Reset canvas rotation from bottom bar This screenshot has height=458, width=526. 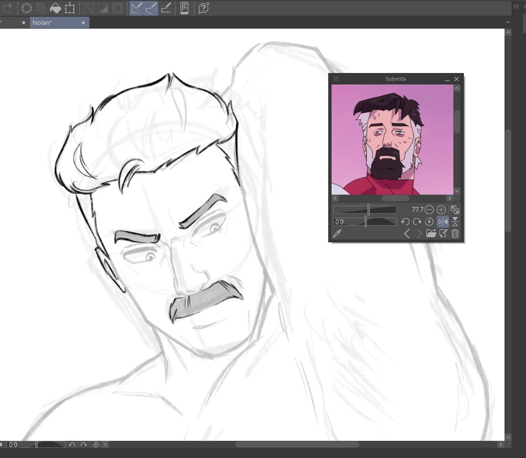click(96, 445)
